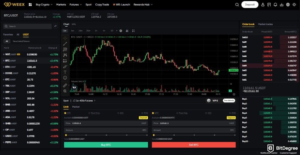Viewport: 300px width, 155px height.
Task: Click the white Deposit button in the header
Action: click(x=250, y=4)
